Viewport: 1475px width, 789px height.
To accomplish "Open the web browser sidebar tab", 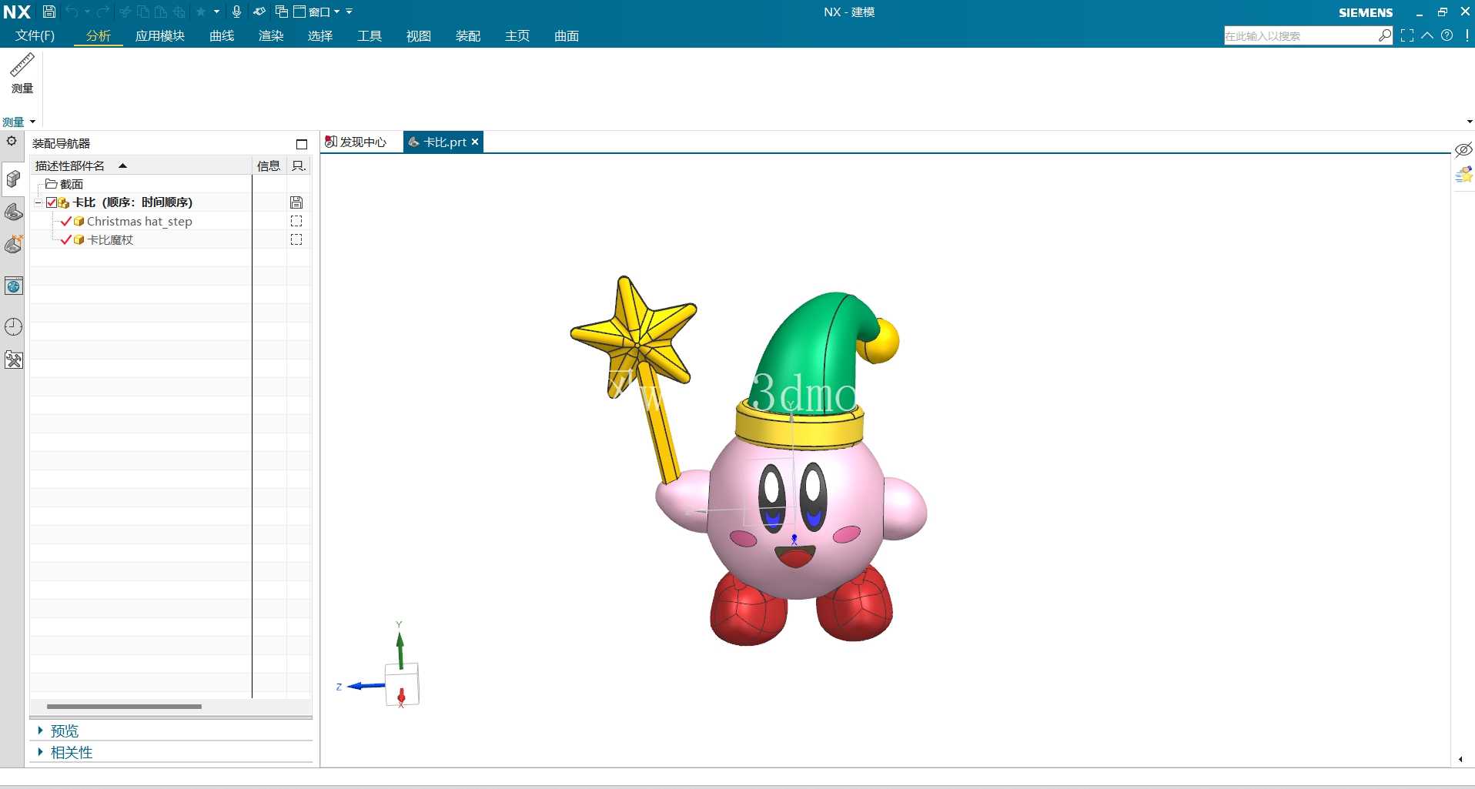I will tap(13, 286).
